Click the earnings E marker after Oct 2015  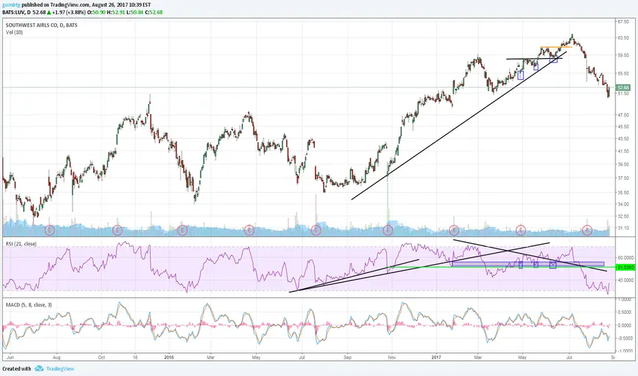pyautogui.click(x=118, y=230)
